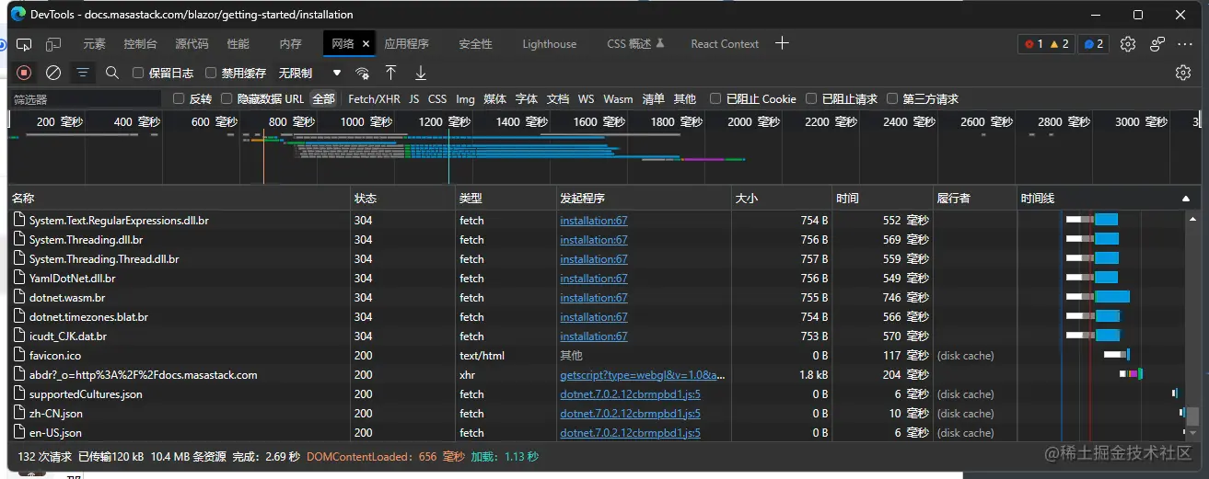Open the DevTools more options ellipsis

click(x=1186, y=44)
